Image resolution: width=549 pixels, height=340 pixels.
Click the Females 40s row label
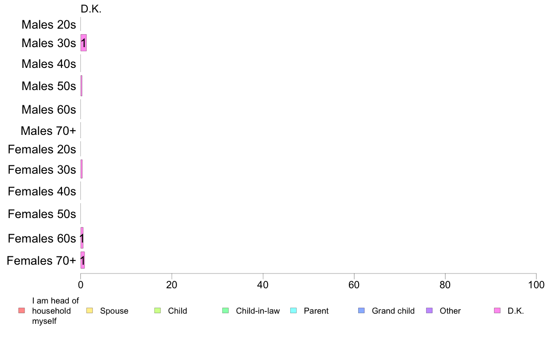tap(42, 192)
